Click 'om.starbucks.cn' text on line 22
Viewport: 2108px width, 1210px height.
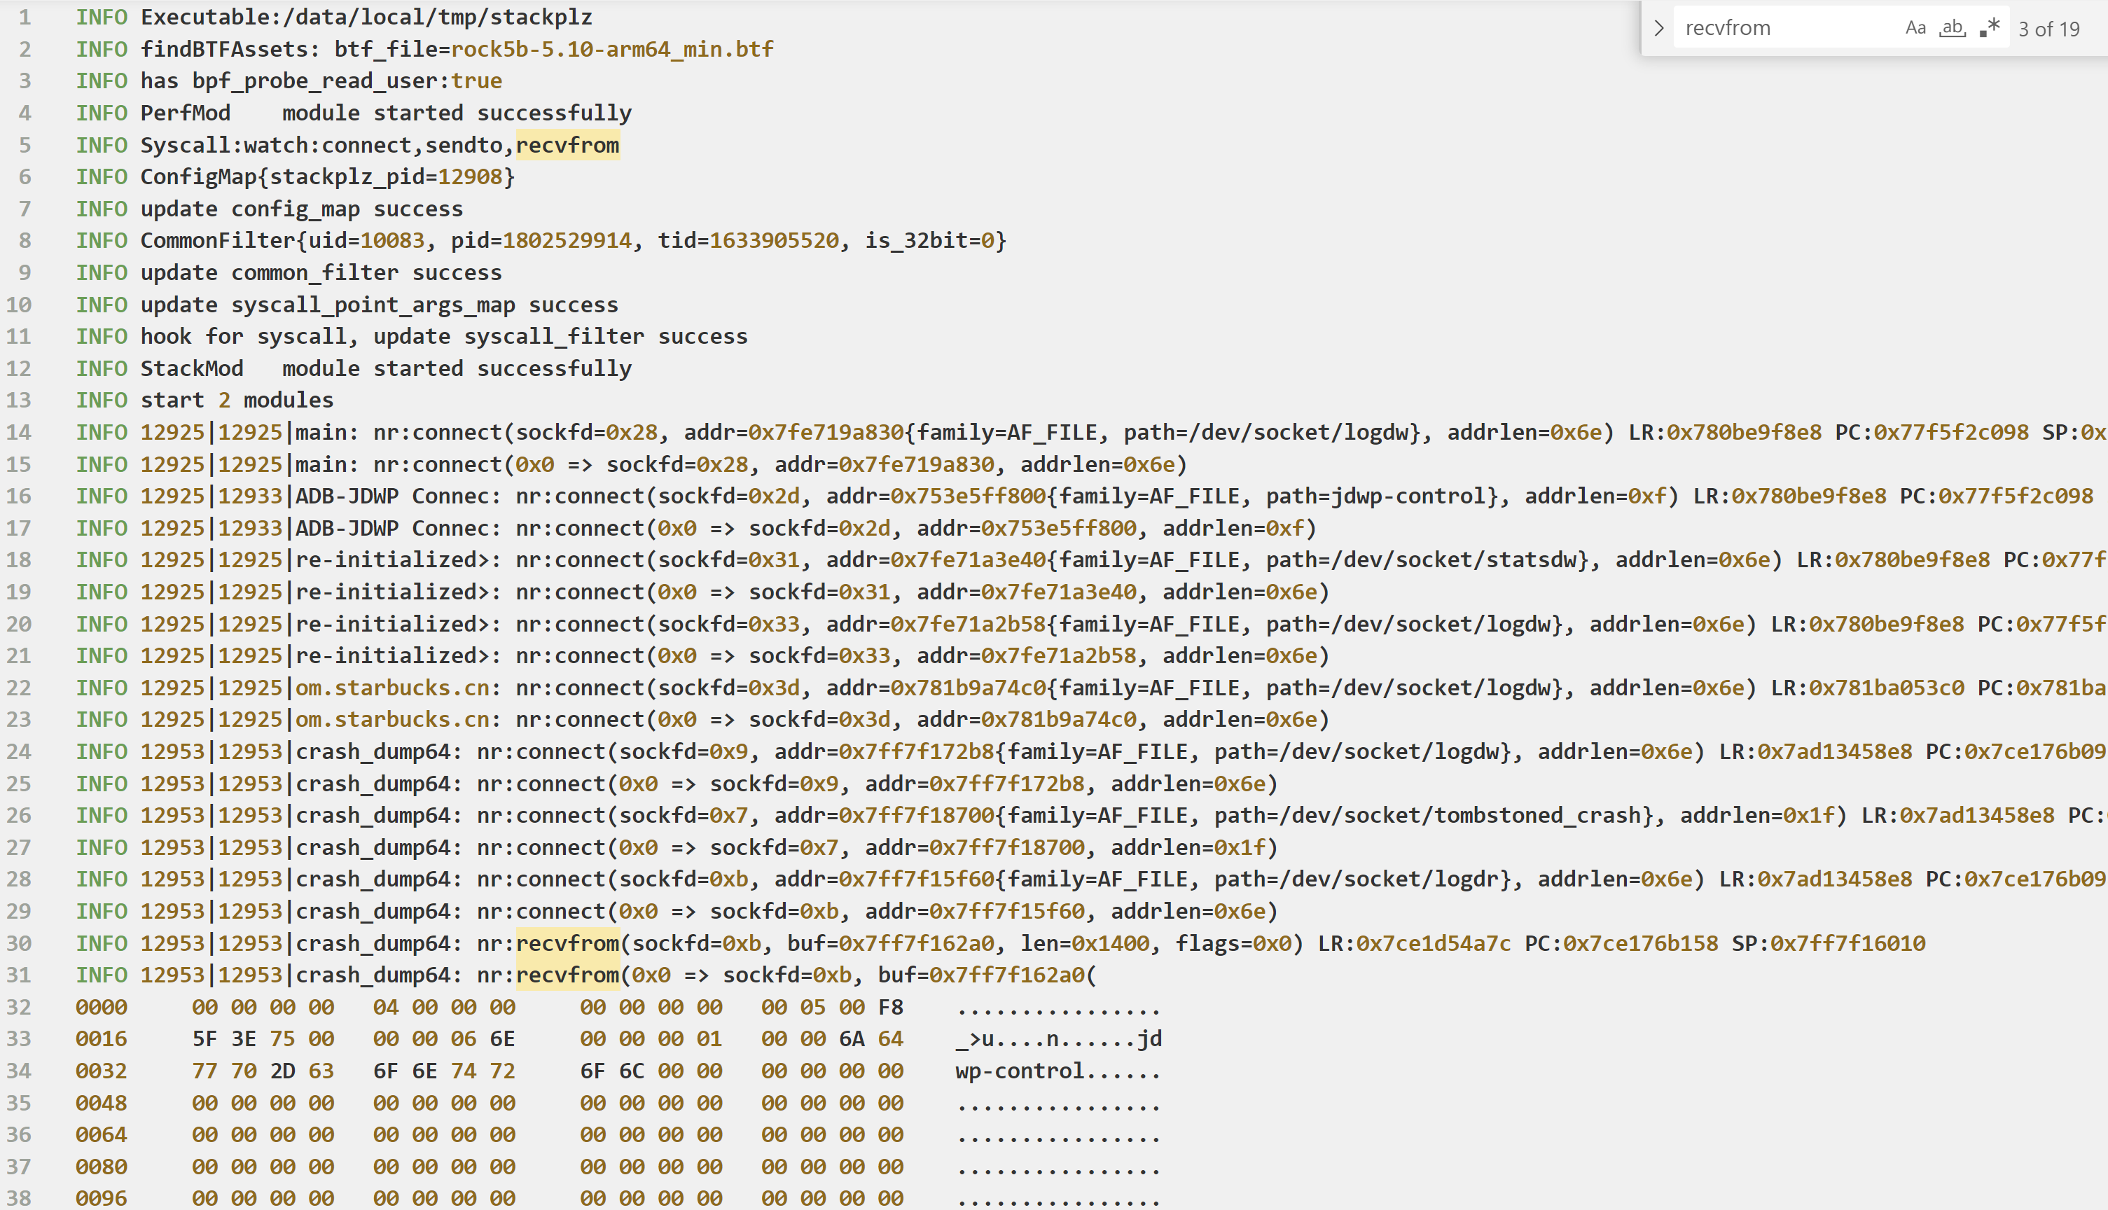point(393,688)
